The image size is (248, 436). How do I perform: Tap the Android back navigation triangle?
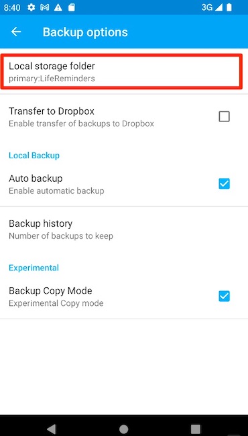[52, 429]
